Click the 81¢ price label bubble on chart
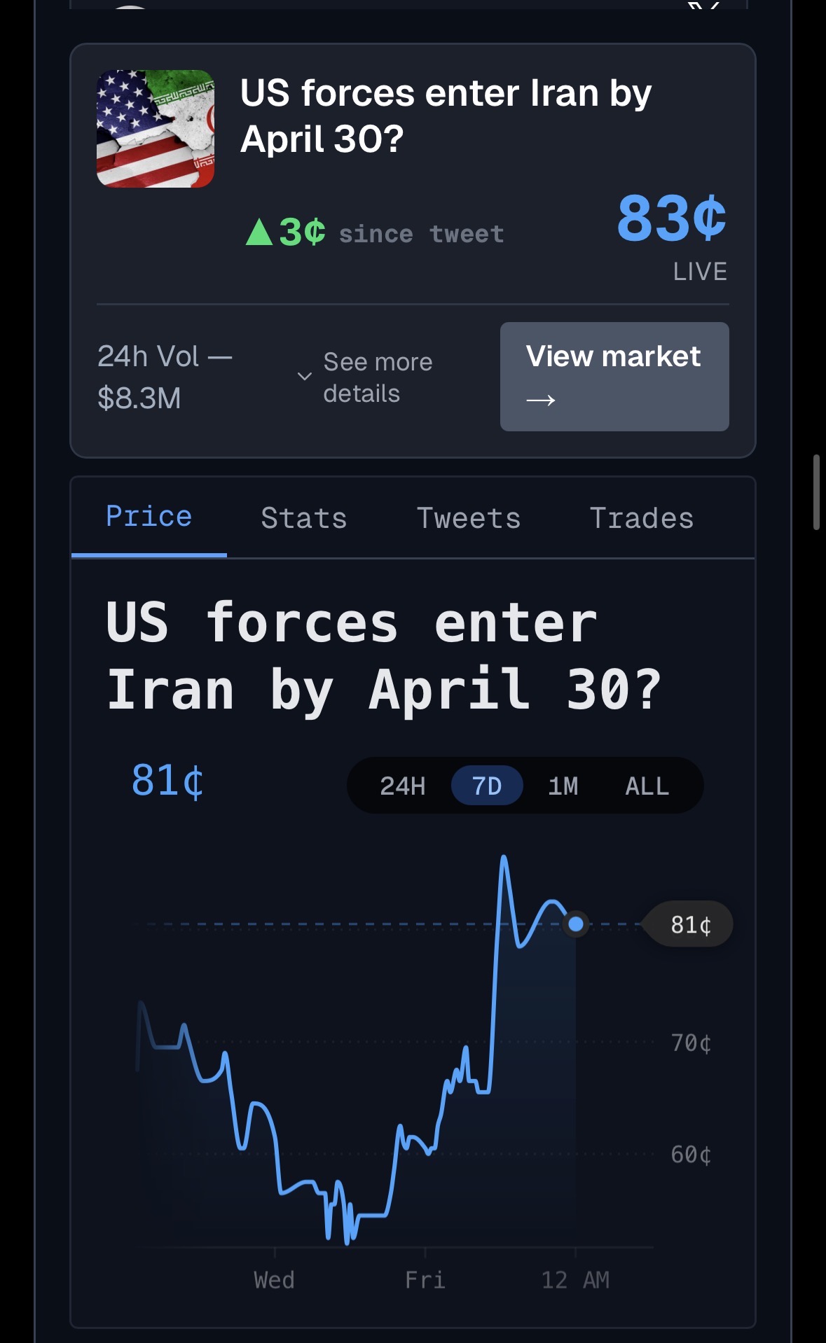This screenshot has height=1343, width=826. (690, 924)
